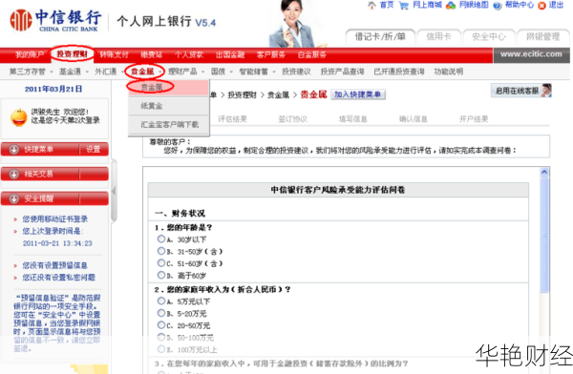Select income option C 20-50万元

point(161,325)
